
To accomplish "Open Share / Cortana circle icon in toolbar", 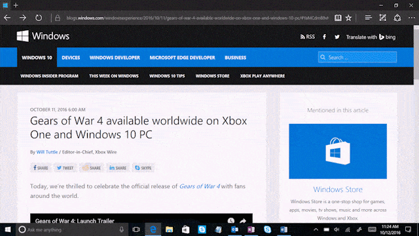I will click(397, 18).
